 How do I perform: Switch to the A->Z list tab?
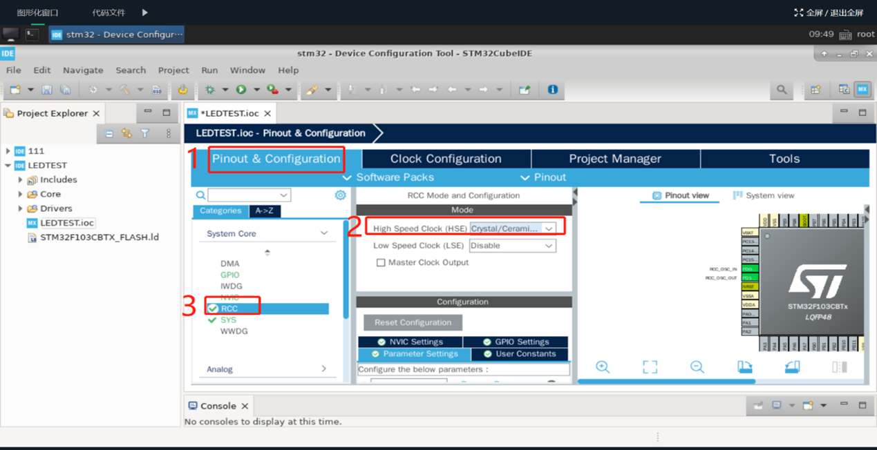264,211
